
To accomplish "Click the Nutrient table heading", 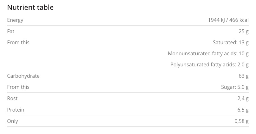I will click(x=30, y=8).
